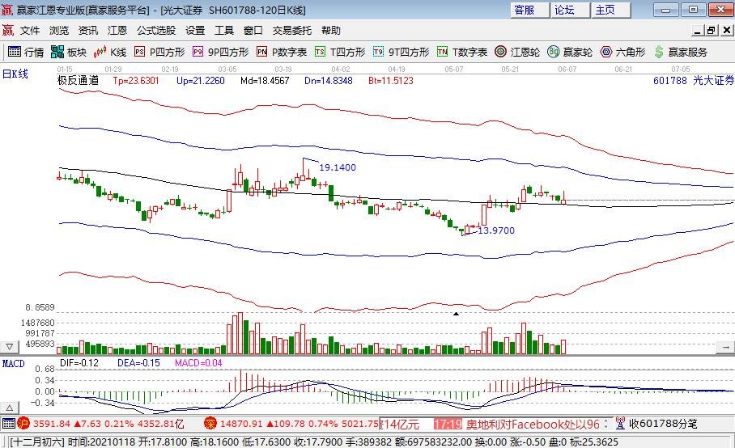Viewport: 735px width, 448px height.
Task: Click the Dn=14.8348 value
Action: [328, 81]
